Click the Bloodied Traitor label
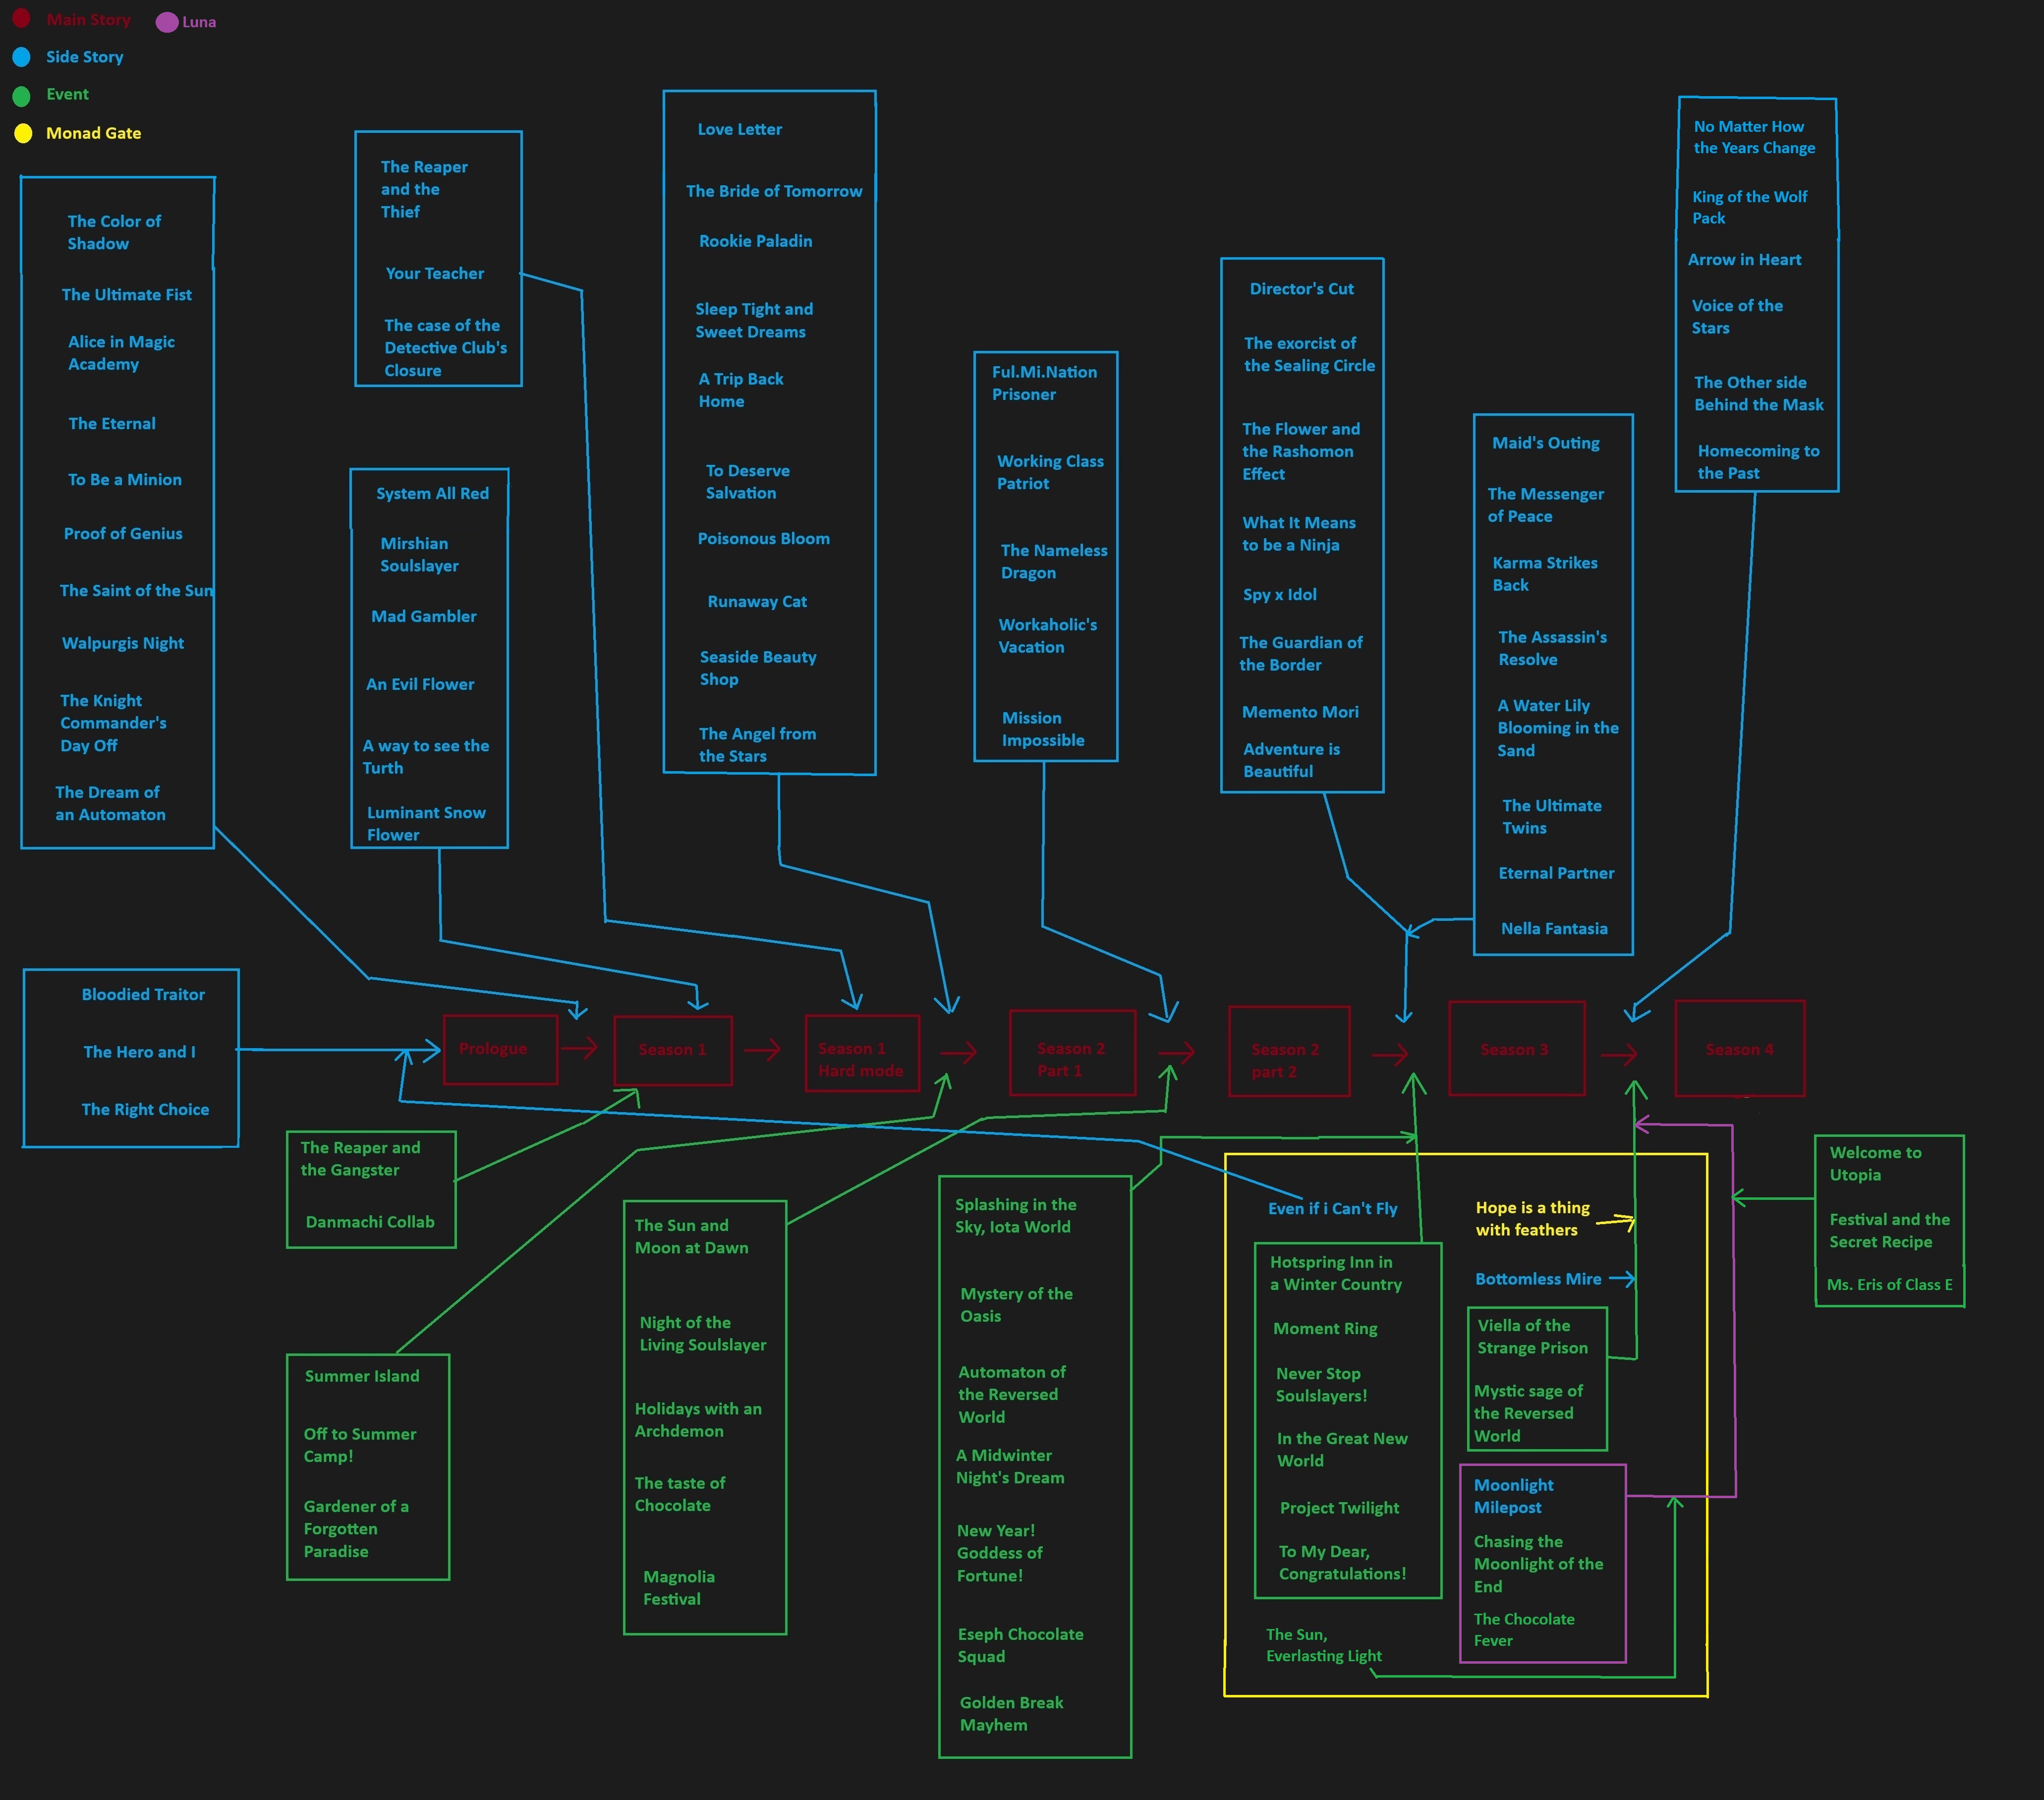The width and height of the screenshot is (2044, 1800). pos(143,995)
